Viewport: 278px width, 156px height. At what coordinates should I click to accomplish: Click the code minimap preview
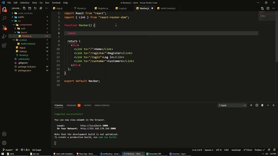pos(267,16)
